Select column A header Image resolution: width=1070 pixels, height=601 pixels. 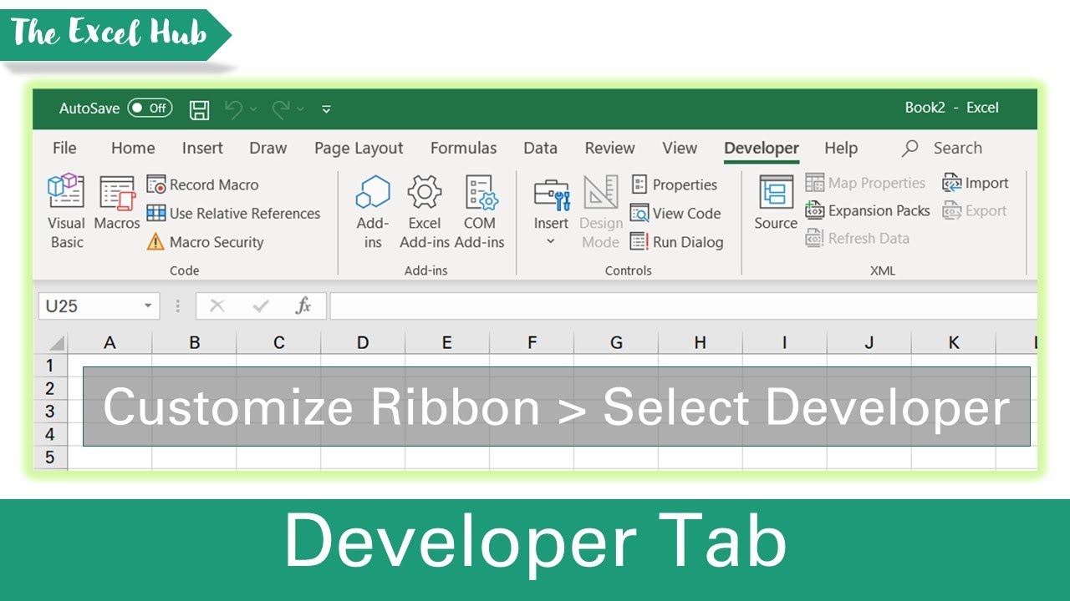pyautogui.click(x=110, y=342)
